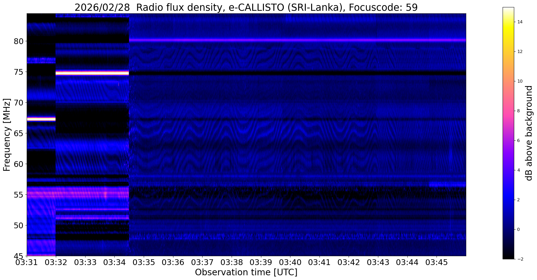Click the 55 MHz frequency tick label

(19, 195)
